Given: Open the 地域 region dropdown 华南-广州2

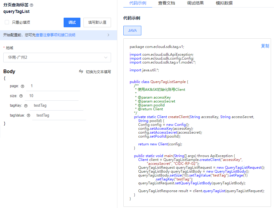Looking at the screenshot, I should coord(57,58).
